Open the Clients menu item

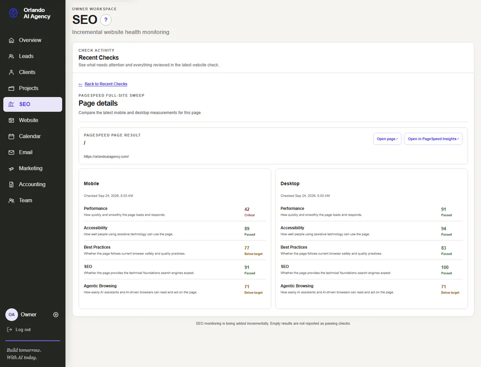click(27, 72)
